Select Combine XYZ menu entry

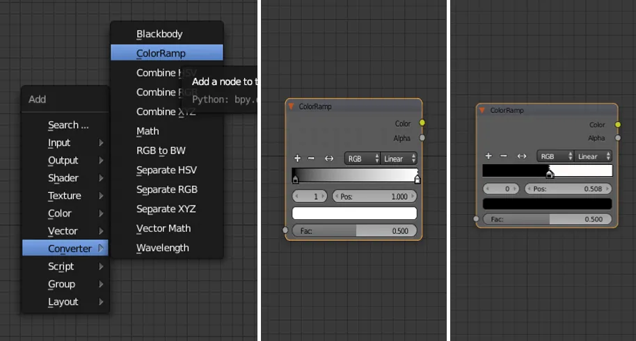[167, 111]
